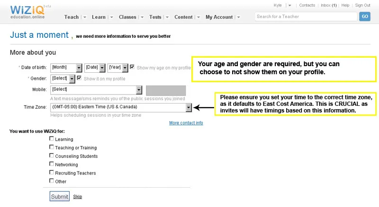This screenshot has width=379, height=207.
Task: Toggle Show it on my profile checkbox
Action: [79, 78]
